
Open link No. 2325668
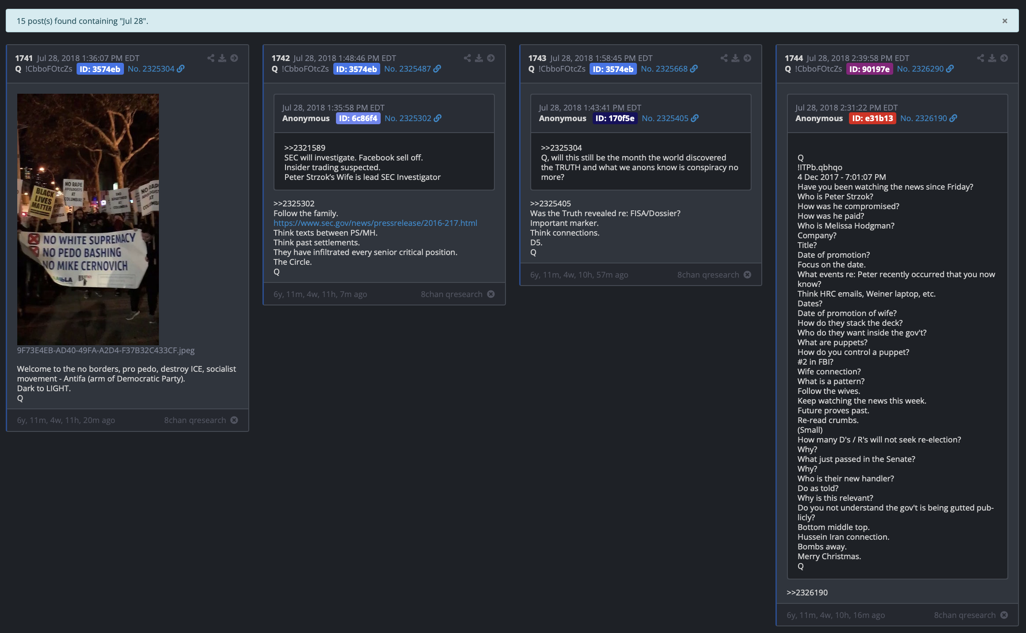click(669, 69)
